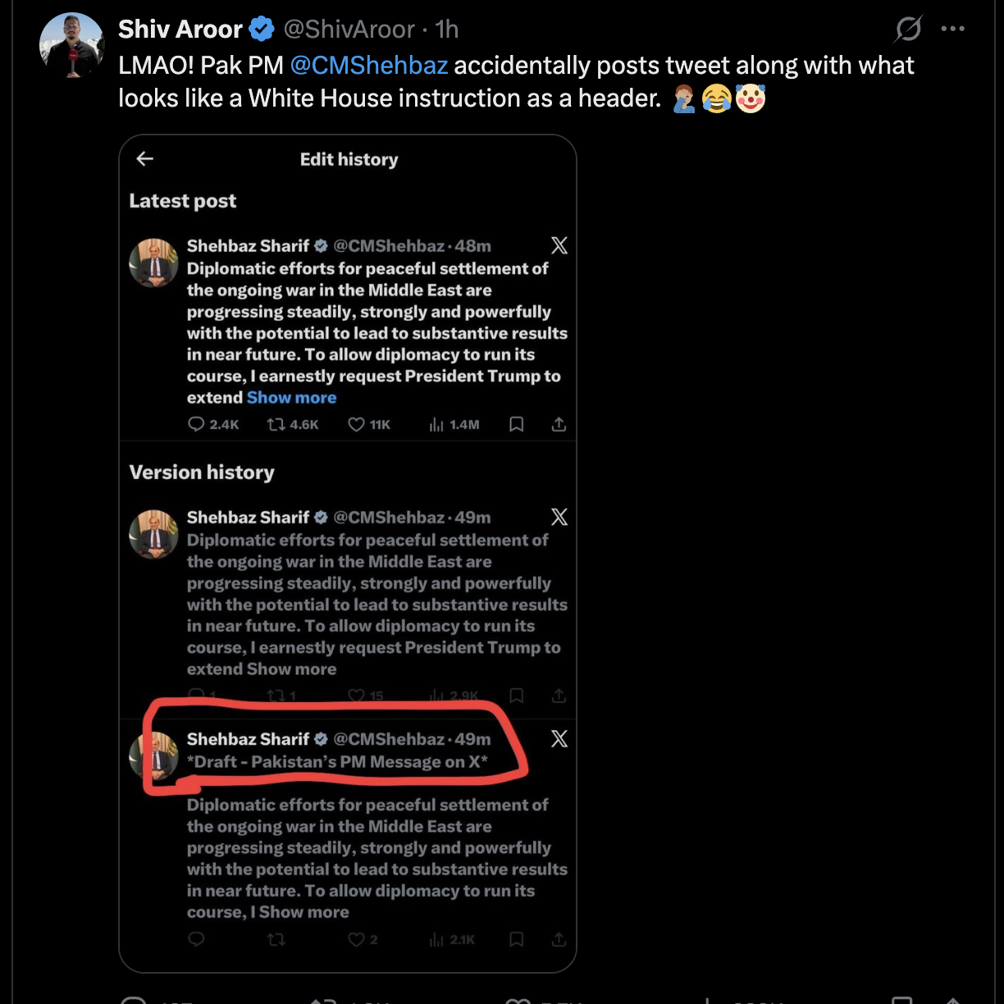Open Shiv Aroor's profile avatar

[x=72, y=46]
